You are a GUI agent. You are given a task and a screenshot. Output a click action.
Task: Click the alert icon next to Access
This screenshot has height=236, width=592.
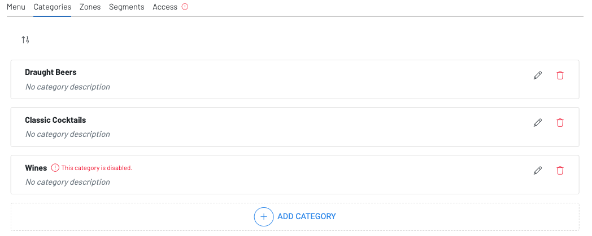point(185,7)
